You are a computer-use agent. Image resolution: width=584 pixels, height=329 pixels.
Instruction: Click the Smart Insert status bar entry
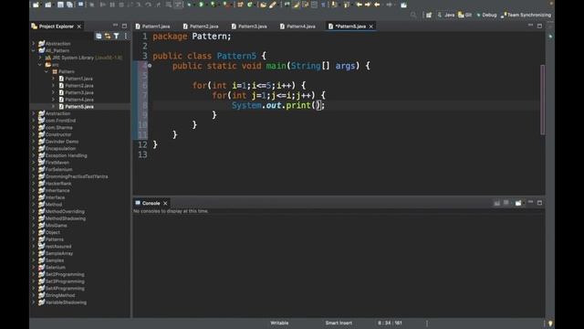(339, 323)
